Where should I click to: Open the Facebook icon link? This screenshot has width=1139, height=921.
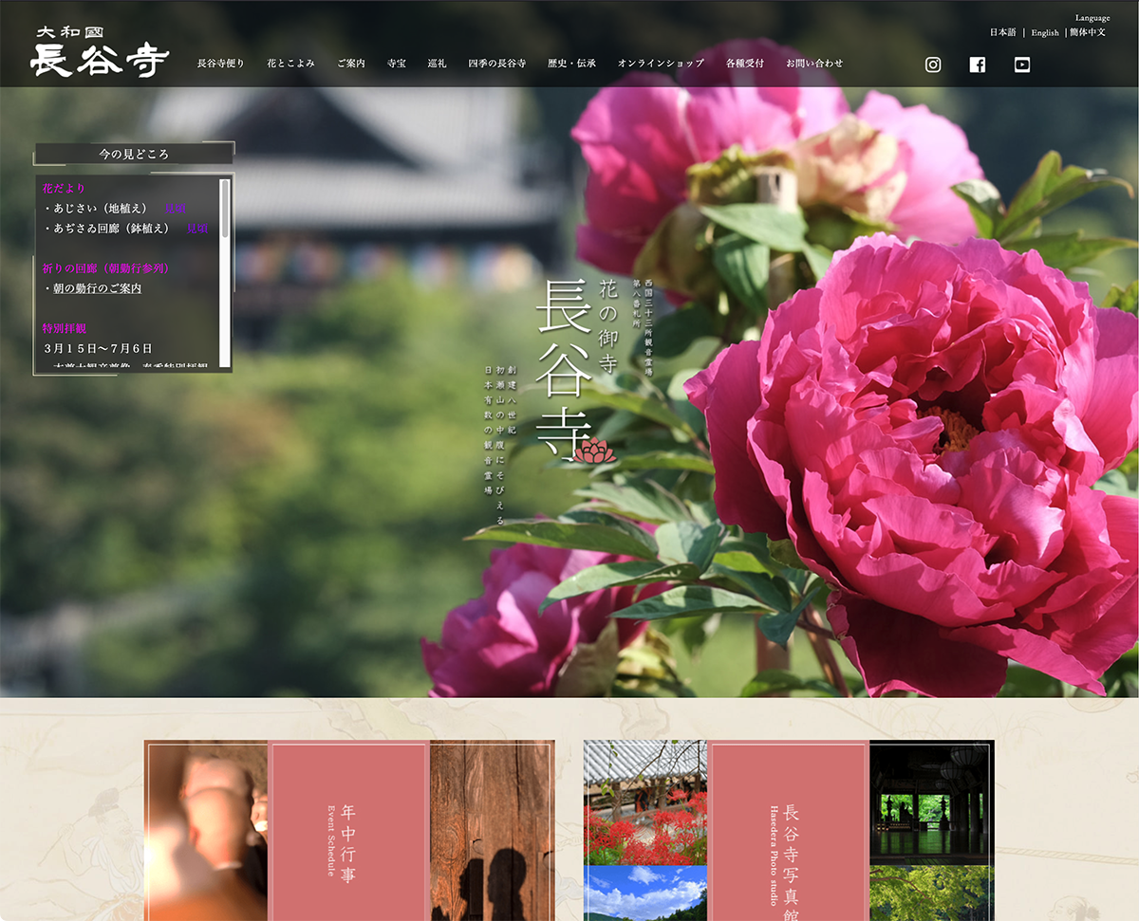pos(978,64)
